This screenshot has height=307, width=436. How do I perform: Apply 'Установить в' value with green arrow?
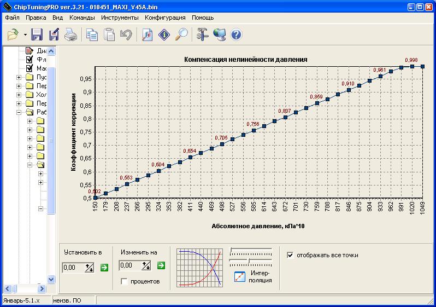pos(104,267)
